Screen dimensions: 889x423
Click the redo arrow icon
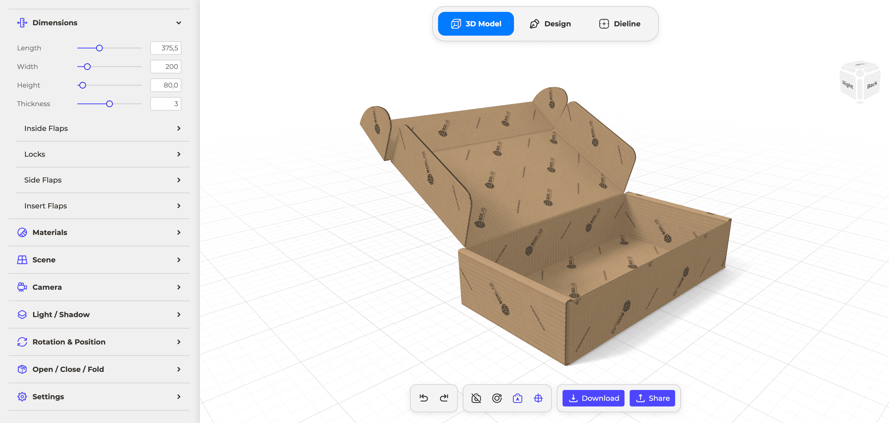click(x=444, y=398)
